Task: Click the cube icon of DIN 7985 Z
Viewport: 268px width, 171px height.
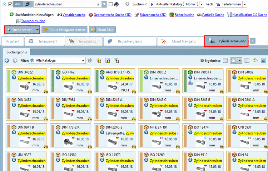Action: 146,72
